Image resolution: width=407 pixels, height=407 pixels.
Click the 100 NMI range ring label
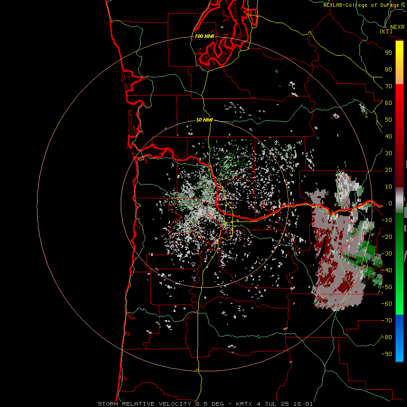click(204, 36)
